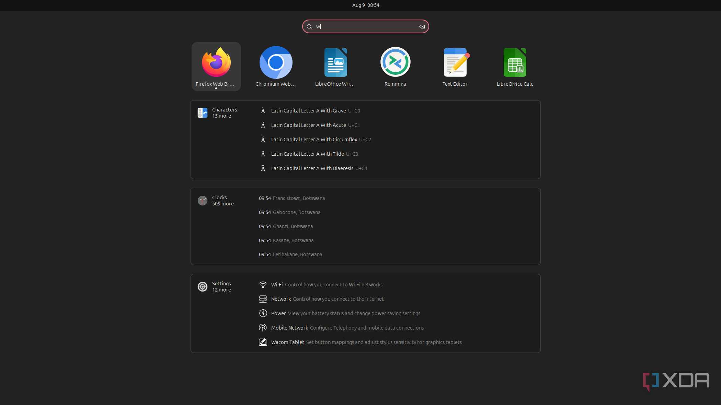The width and height of the screenshot is (721, 405).
Task: Click the Network settings icon
Action: [x=263, y=299]
